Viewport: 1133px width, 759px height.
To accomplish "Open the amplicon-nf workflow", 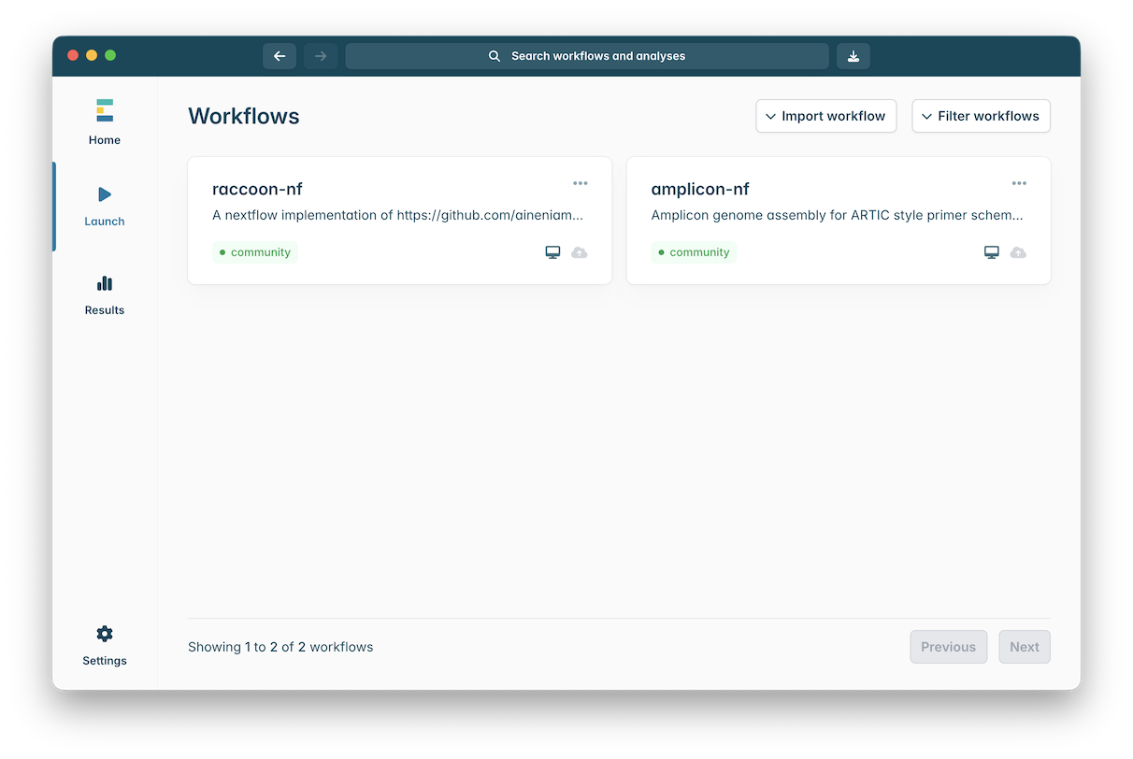I will pyautogui.click(x=700, y=189).
